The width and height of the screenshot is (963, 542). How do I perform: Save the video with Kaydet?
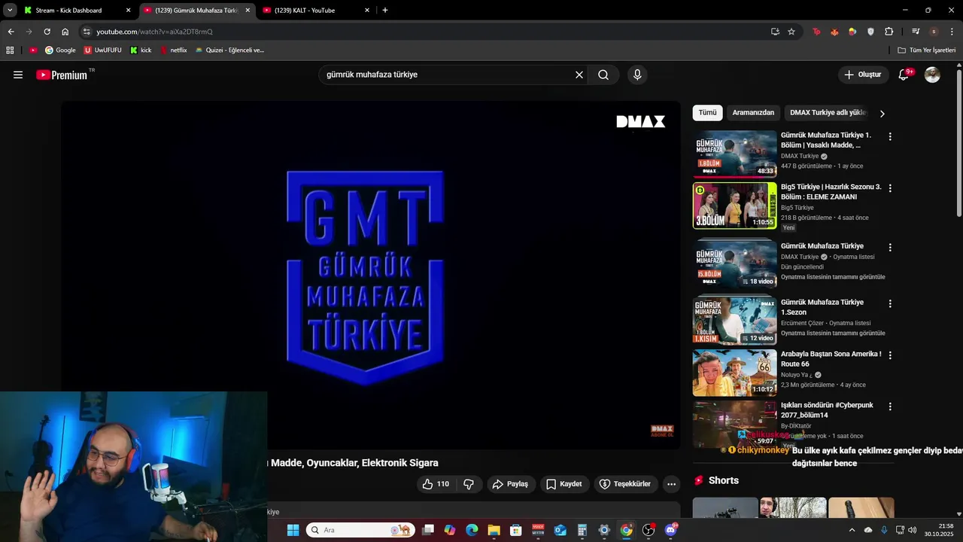tap(564, 484)
